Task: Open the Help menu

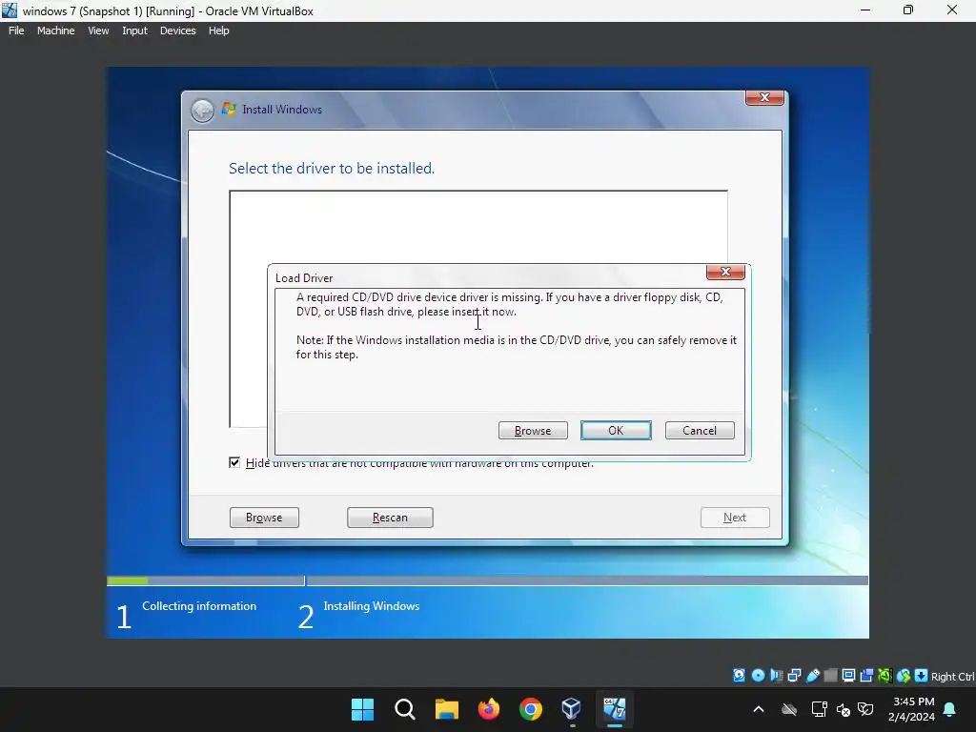Action: tap(218, 30)
